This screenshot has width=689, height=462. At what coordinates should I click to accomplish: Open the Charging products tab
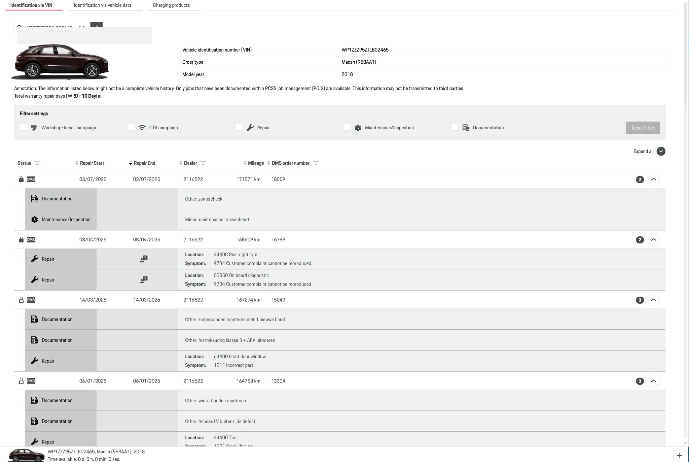tap(171, 5)
